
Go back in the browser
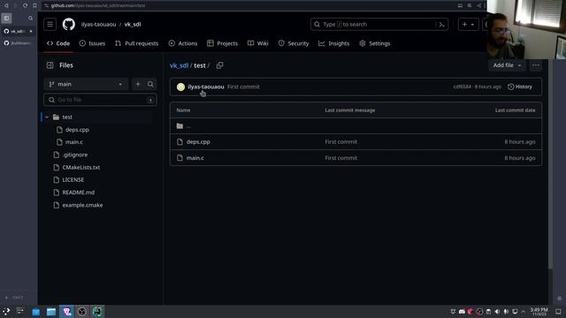tap(6, 5)
